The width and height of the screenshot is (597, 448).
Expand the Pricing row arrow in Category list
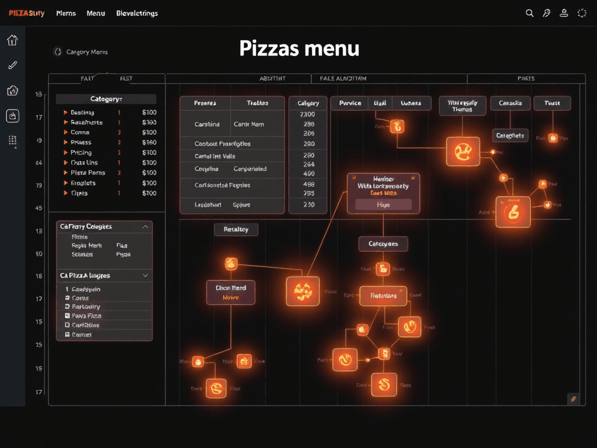pos(65,153)
